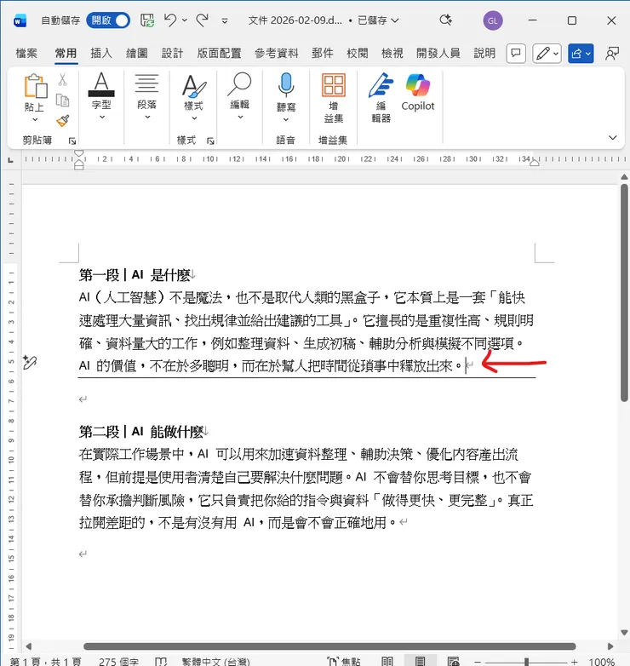
Task: Click the Copy icon
Action: 62,100
